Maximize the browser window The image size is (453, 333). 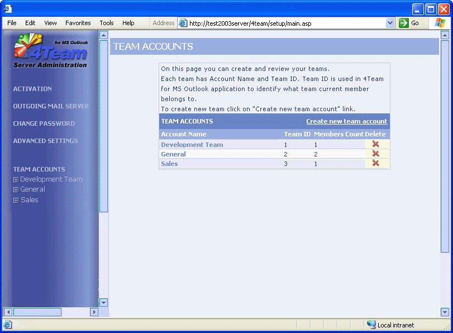tap(431, 9)
